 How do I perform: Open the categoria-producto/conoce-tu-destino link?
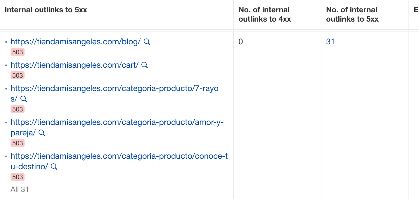coord(119,161)
